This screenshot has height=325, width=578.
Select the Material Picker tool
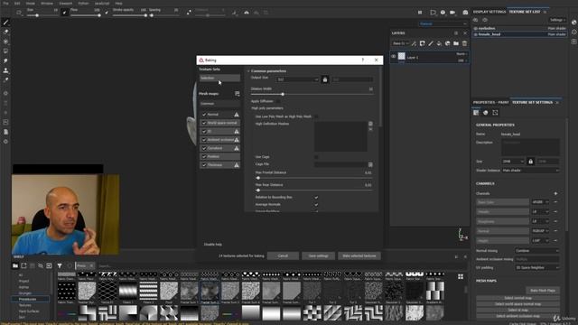point(6,80)
